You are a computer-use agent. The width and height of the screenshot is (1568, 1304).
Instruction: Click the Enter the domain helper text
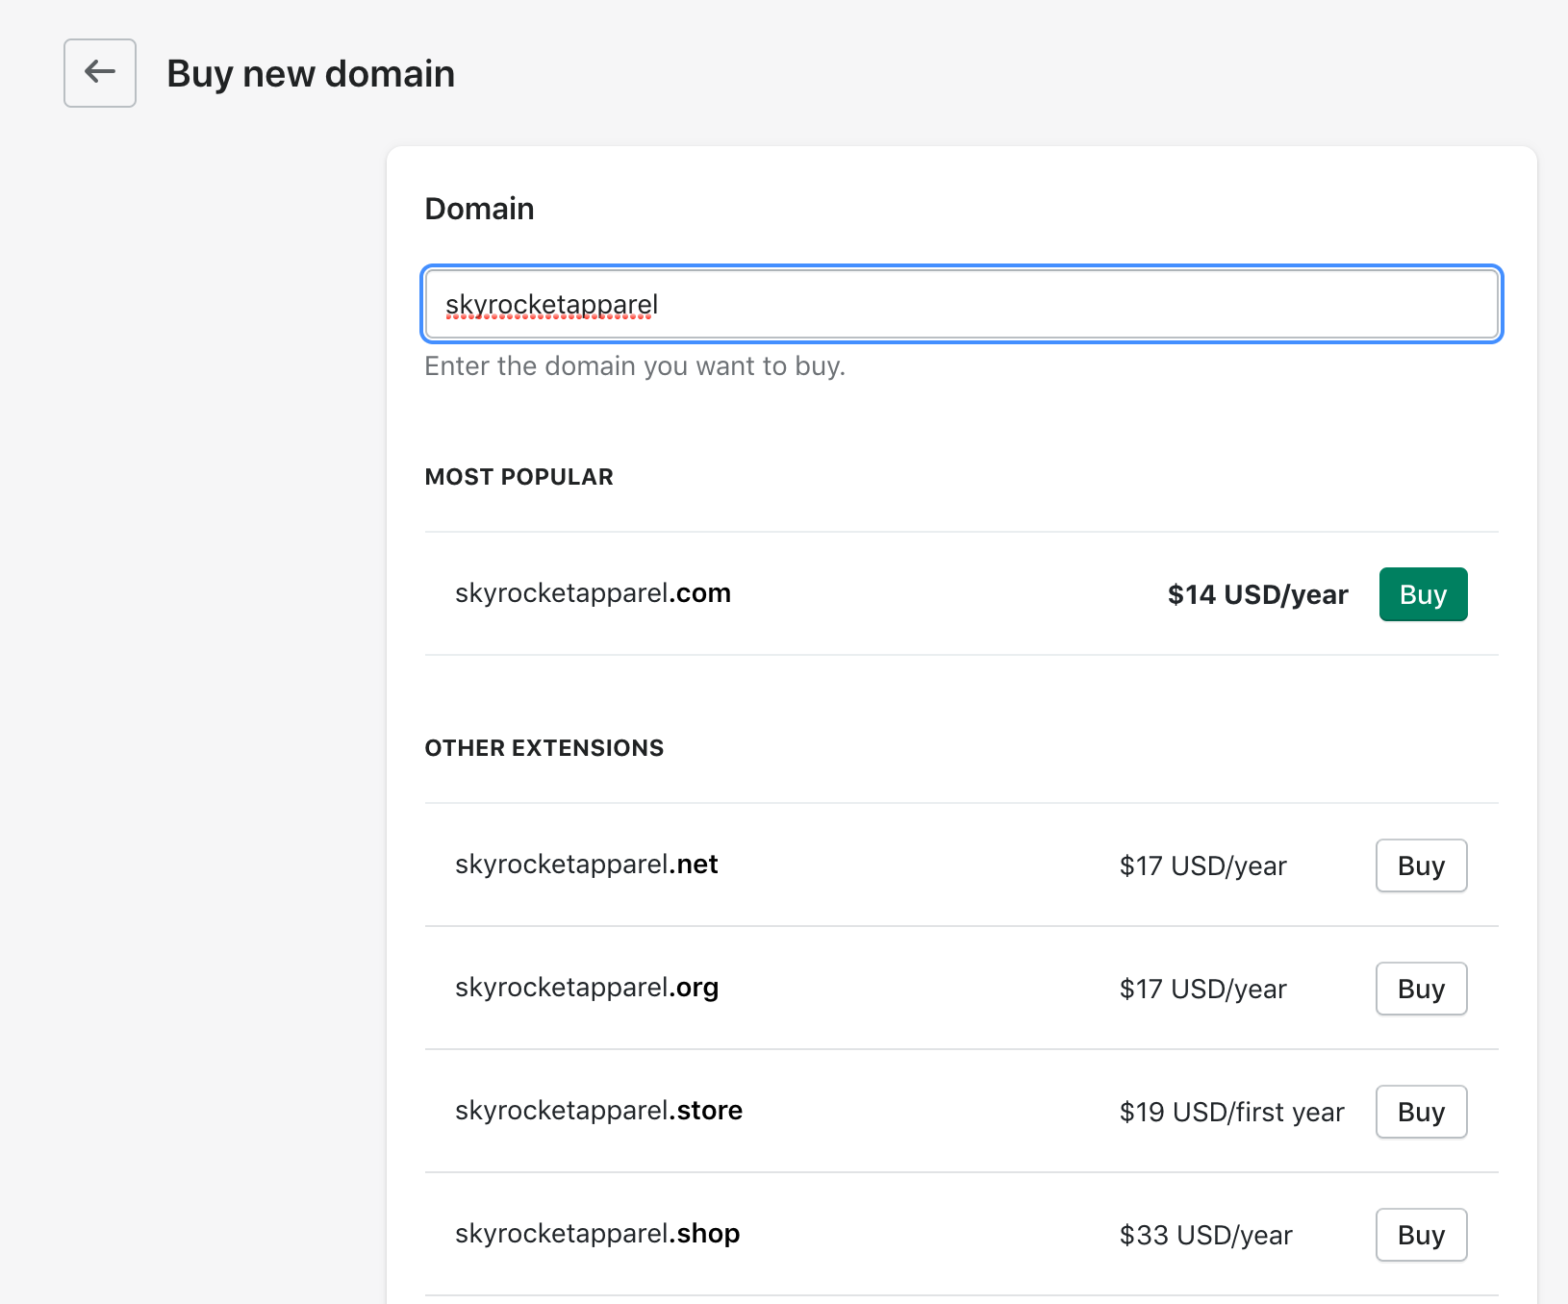click(x=634, y=365)
